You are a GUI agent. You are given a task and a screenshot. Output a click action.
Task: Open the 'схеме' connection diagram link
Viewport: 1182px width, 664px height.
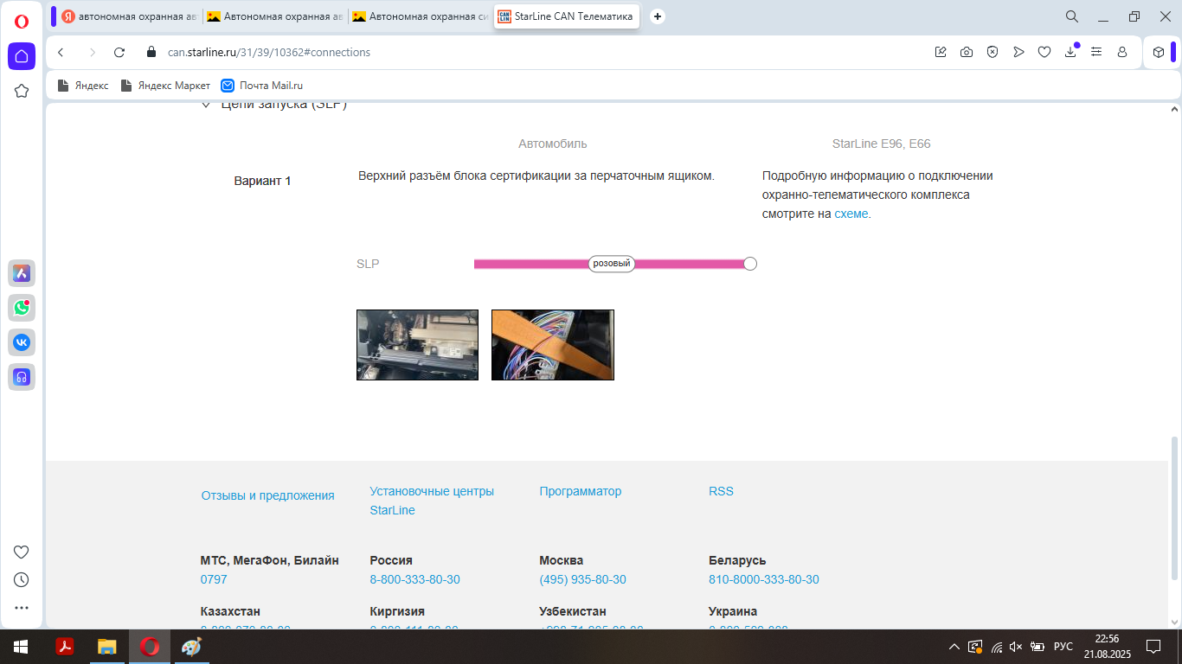point(851,214)
